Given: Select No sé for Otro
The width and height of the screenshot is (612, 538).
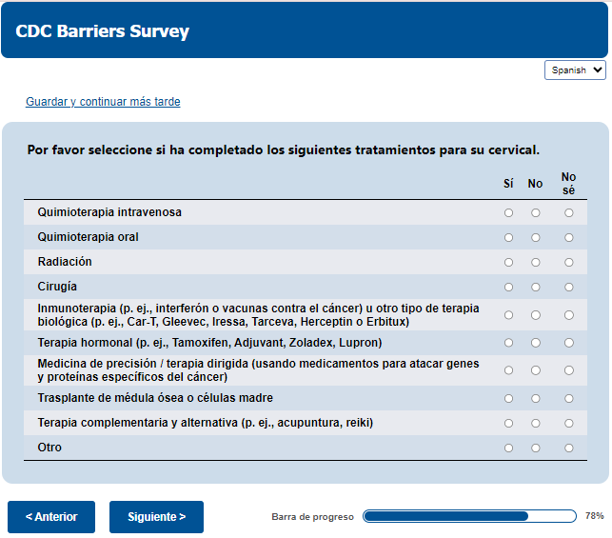Looking at the screenshot, I should click(569, 448).
